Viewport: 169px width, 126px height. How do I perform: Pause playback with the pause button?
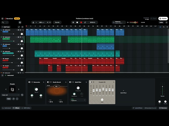pyautogui.click(x=73, y=22)
